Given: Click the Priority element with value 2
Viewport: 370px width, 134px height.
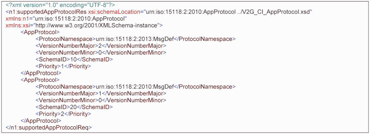Looking at the screenshot, I should pos(63,114).
